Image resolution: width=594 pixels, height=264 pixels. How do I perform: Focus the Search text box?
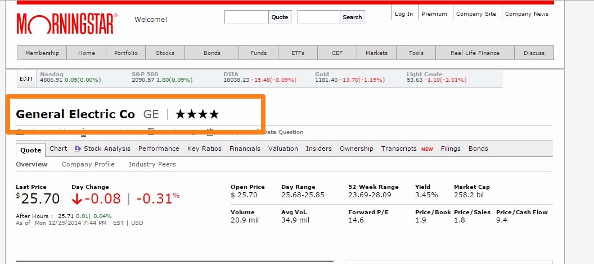[x=318, y=17]
